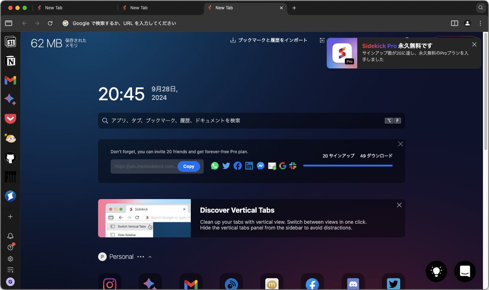The image size is (489, 290).
Task: Share invite via Facebook icon in invite card
Action: 238,166
